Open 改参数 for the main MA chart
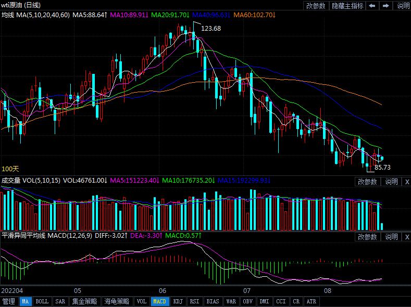This screenshot has height=307, width=411. pos(316,6)
